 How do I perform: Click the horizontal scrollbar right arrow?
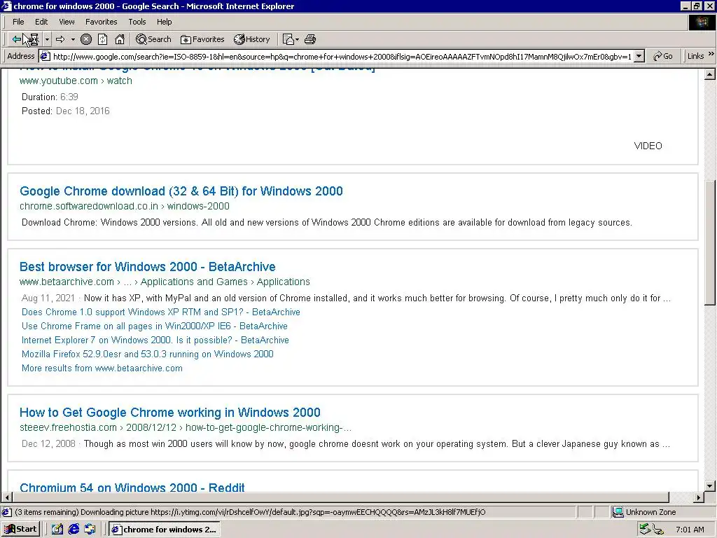[x=698, y=497]
